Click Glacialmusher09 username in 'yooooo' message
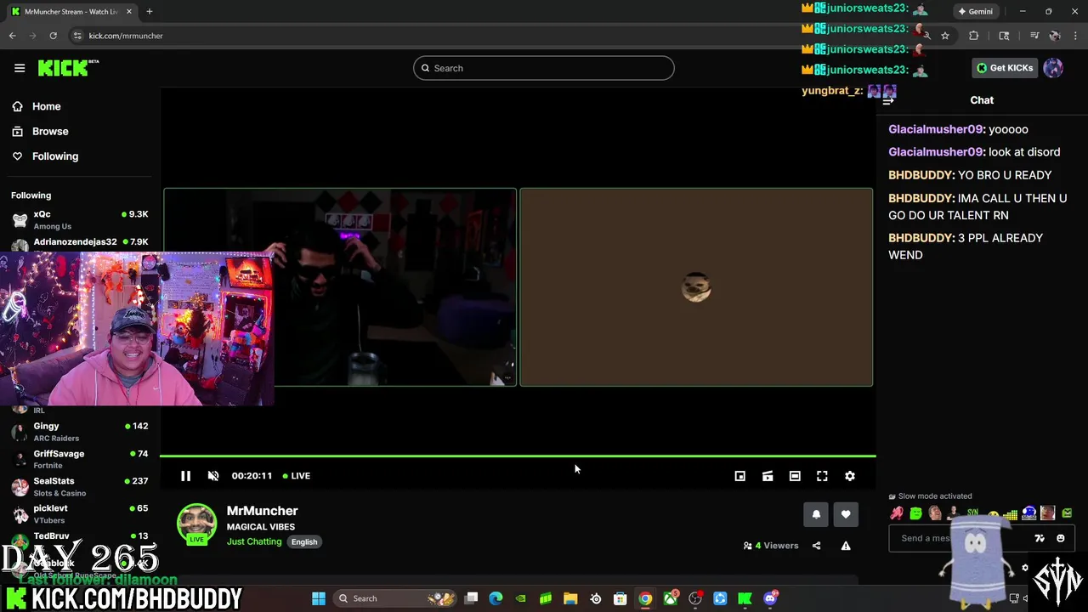The height and width of the screenshot is (612, 1088). pyautogui.click(x=936, y=129)
